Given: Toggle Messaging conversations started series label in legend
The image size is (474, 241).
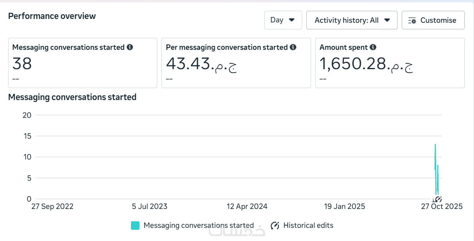Looking at the screenshot, I should click(x=199, y=226).
